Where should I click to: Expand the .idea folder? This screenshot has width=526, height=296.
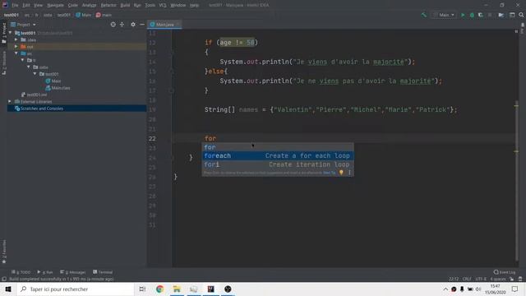pyautogui.click(x=16, y=39)
